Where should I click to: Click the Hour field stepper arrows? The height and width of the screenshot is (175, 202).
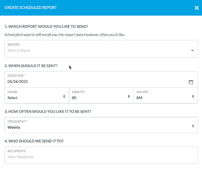coord(64,96)
